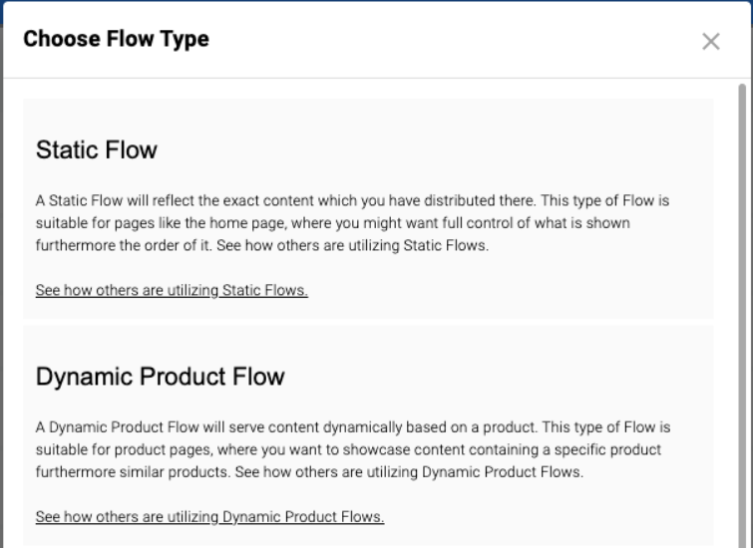Click the blank space right of the Static Flows link
The image size is (753, 548).
[499, 290]
